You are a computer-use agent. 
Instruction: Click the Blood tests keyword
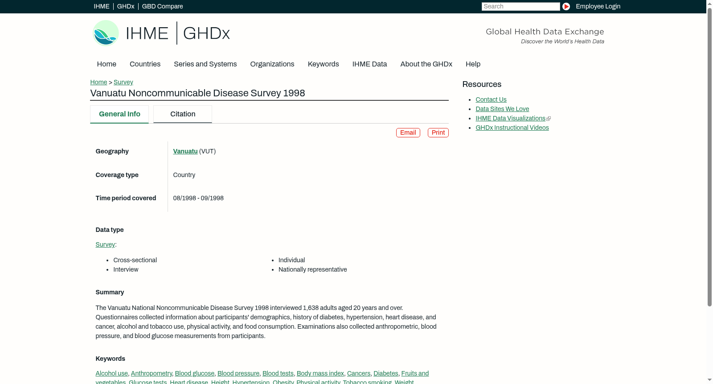(x=278, y=373)
